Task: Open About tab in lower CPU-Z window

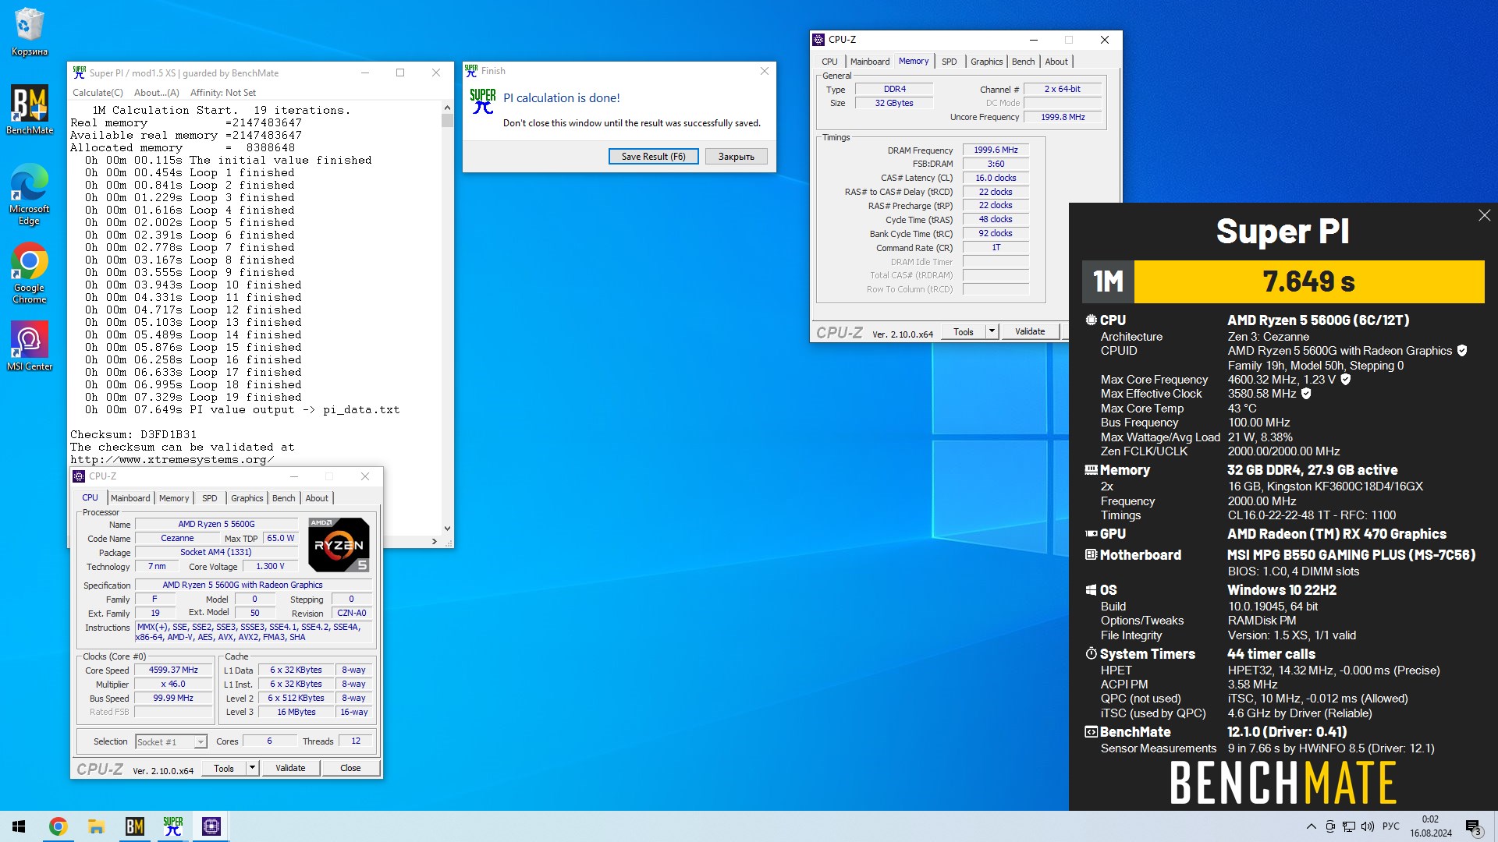Action: pos(317,498)
